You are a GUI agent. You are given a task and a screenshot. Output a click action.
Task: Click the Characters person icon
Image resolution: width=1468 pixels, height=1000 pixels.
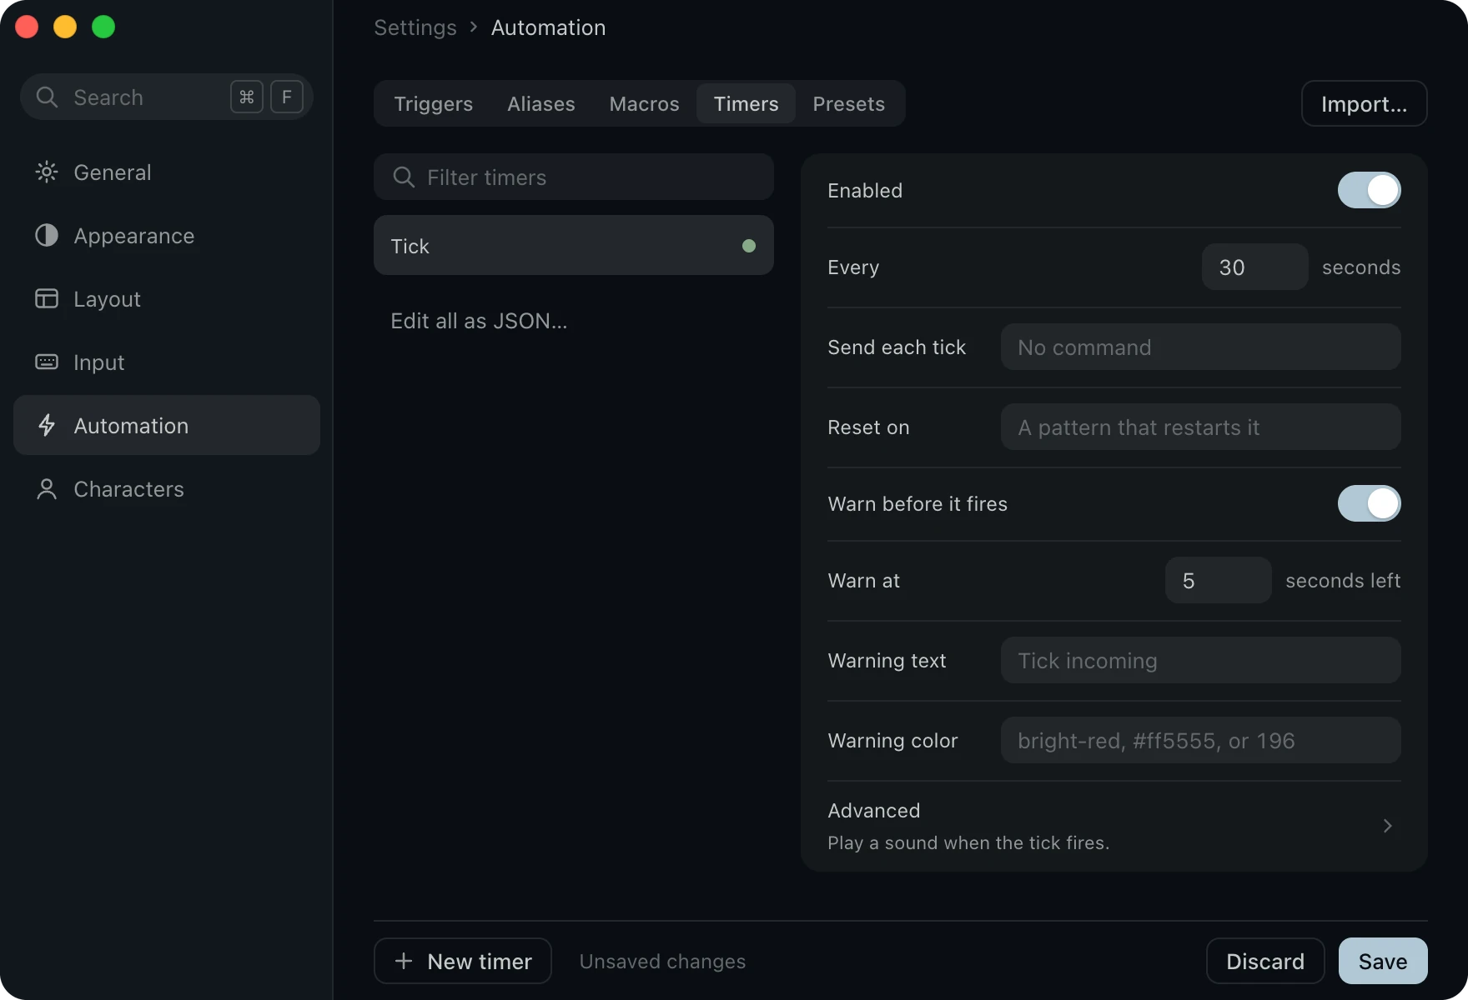[x=47, y=489]
